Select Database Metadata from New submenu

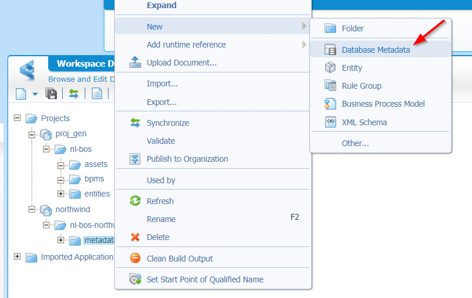tap(376, 50)
